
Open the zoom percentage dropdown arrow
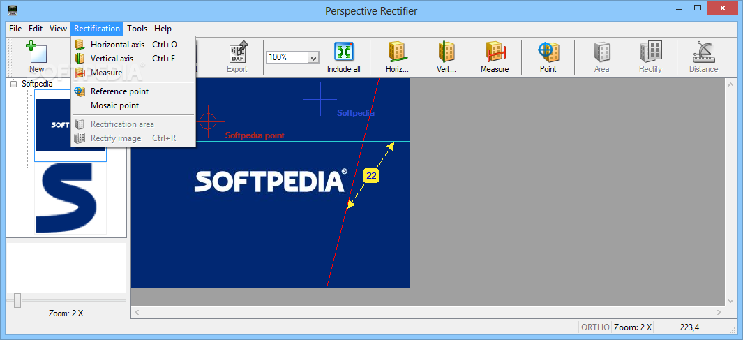point(313,57)
